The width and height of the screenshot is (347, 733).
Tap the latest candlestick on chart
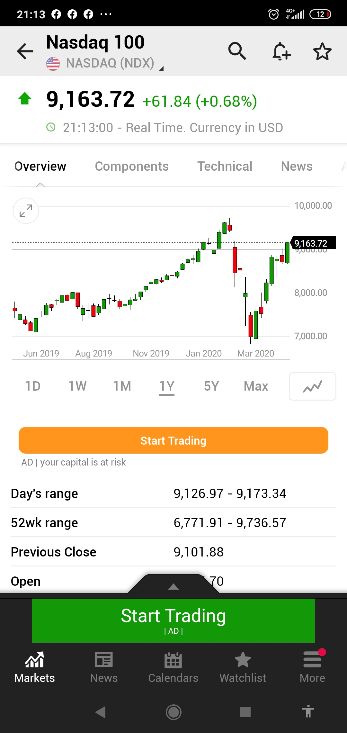tap(287, 253)
